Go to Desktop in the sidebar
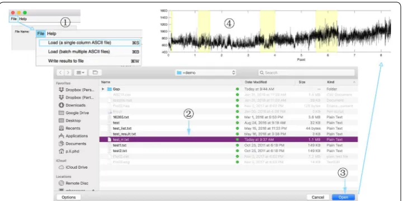Image resolution: width=403 pixels, height=201 pixels. 70,121
